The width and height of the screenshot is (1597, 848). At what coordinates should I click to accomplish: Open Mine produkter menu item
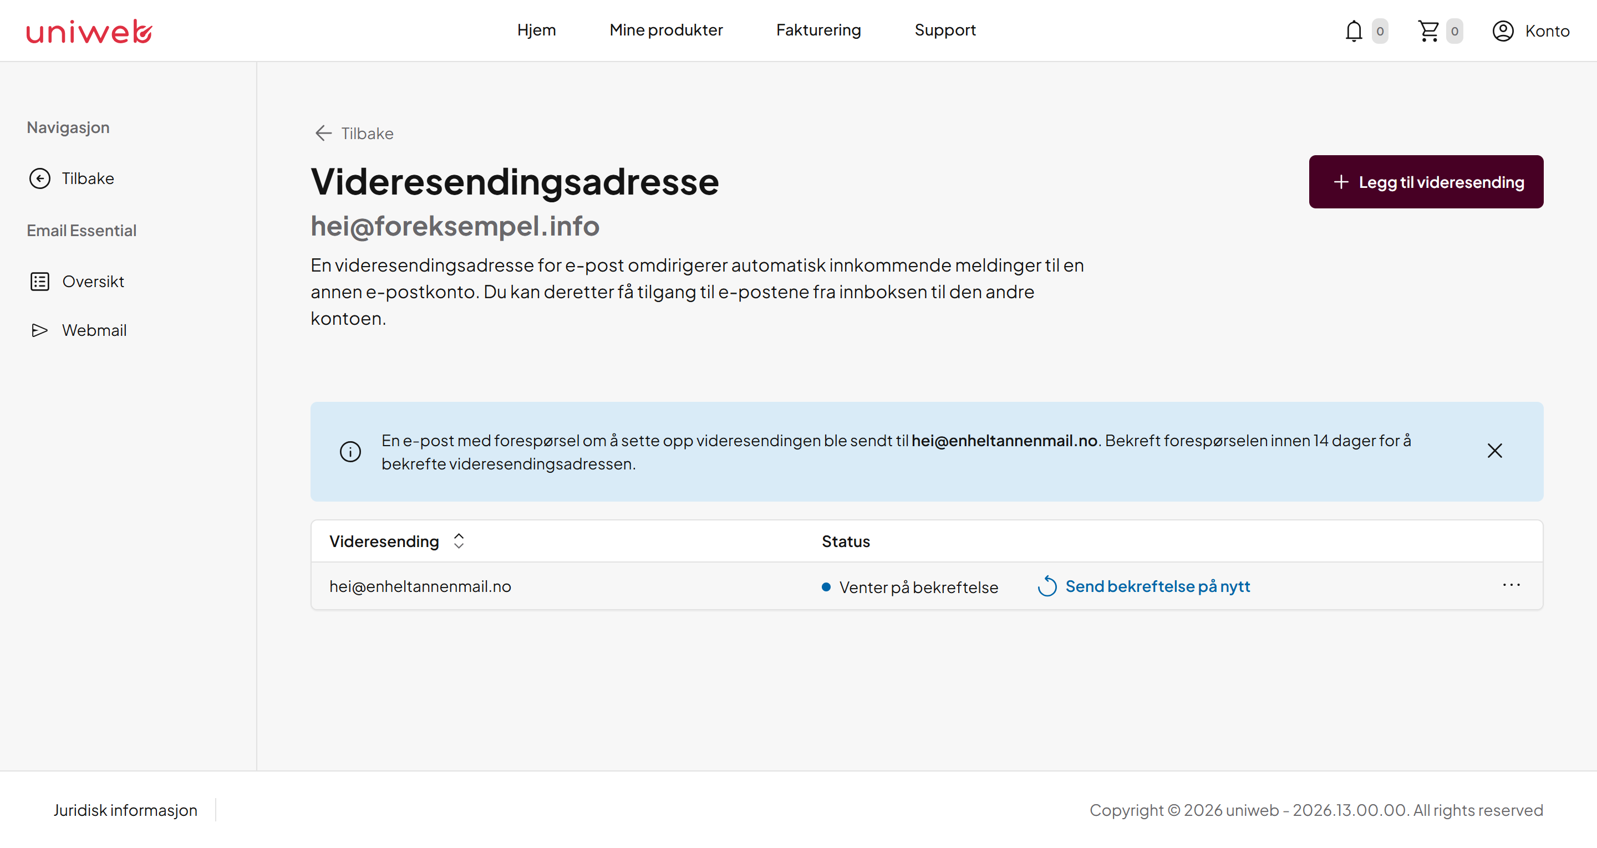[666, 30]
